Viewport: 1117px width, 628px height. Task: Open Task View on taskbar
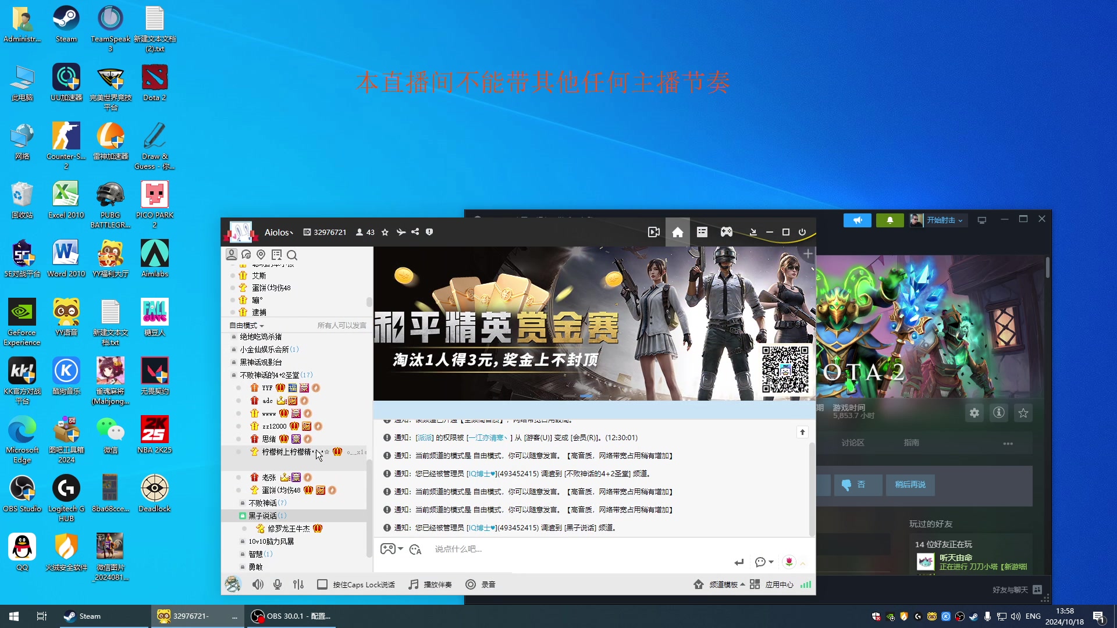(x=42, y=616)
